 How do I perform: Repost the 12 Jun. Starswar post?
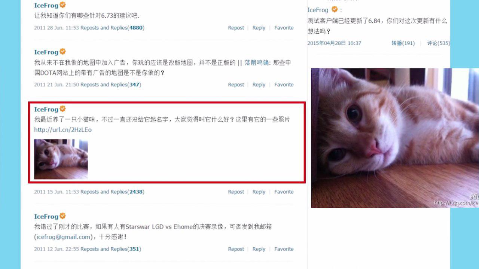tap(236, 249)
